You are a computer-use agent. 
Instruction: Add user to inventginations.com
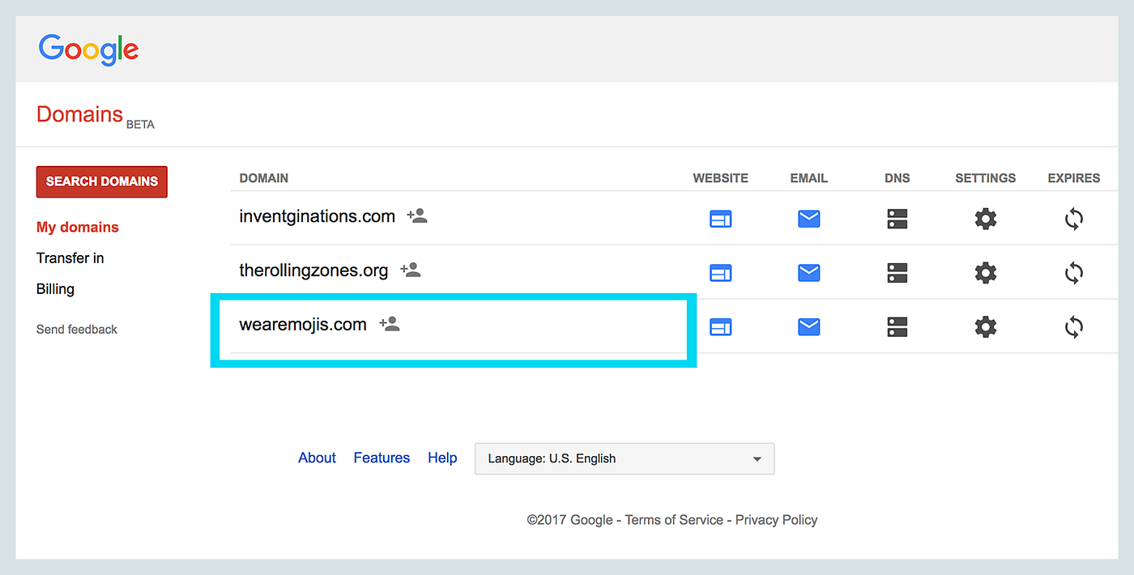point(417,215)
